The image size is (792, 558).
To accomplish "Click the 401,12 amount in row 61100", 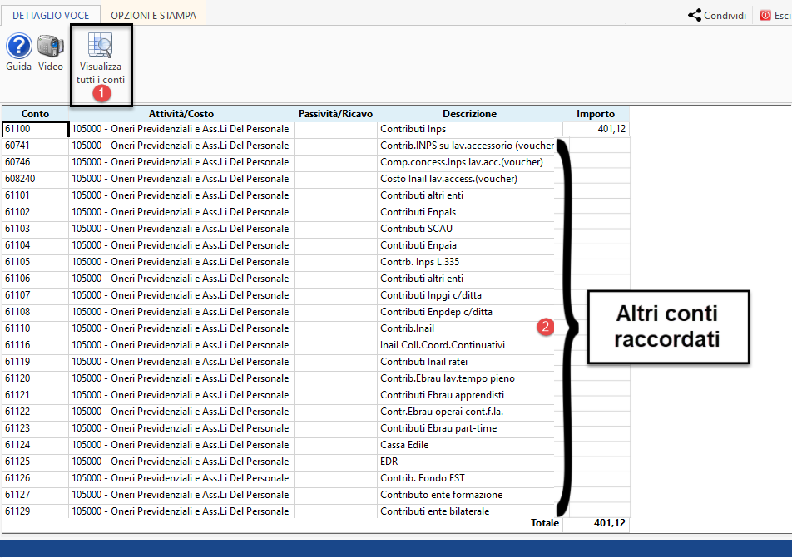I will (596, 129).
